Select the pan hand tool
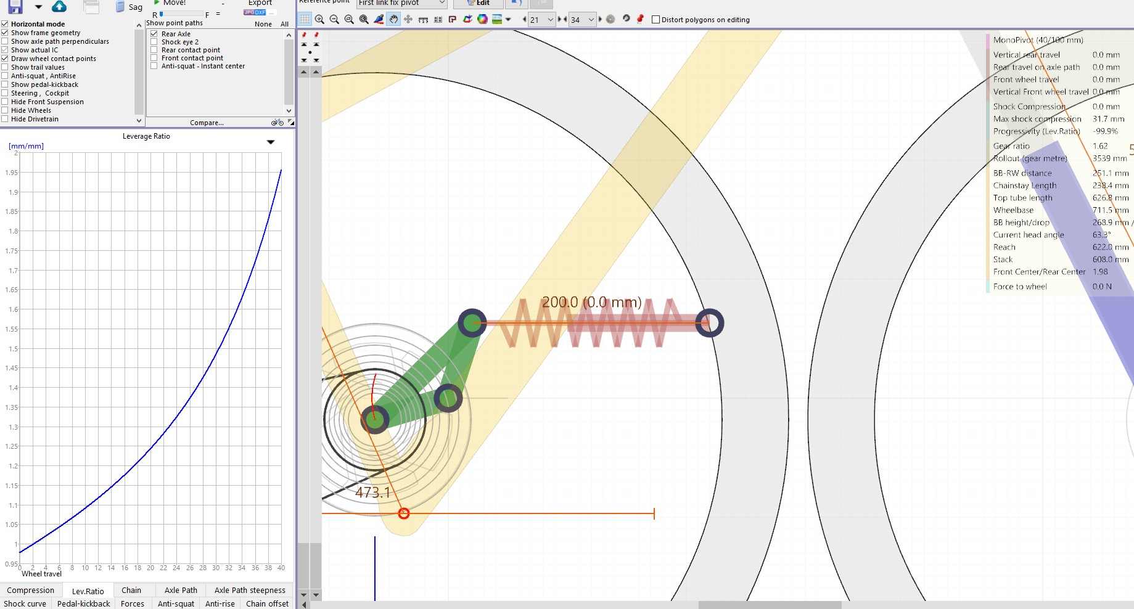This screenshot has height=609, width=1134. pyautogui.click(x=393, y=19)
